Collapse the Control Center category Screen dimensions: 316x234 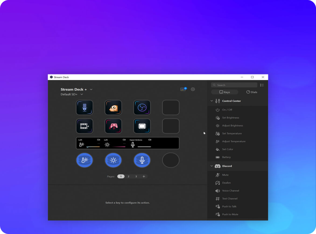coord(212,101)
